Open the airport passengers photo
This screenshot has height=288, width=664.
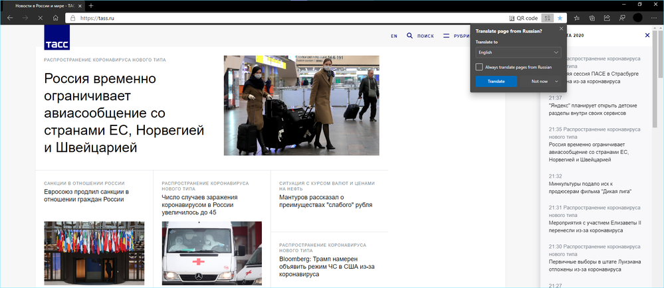302,106
